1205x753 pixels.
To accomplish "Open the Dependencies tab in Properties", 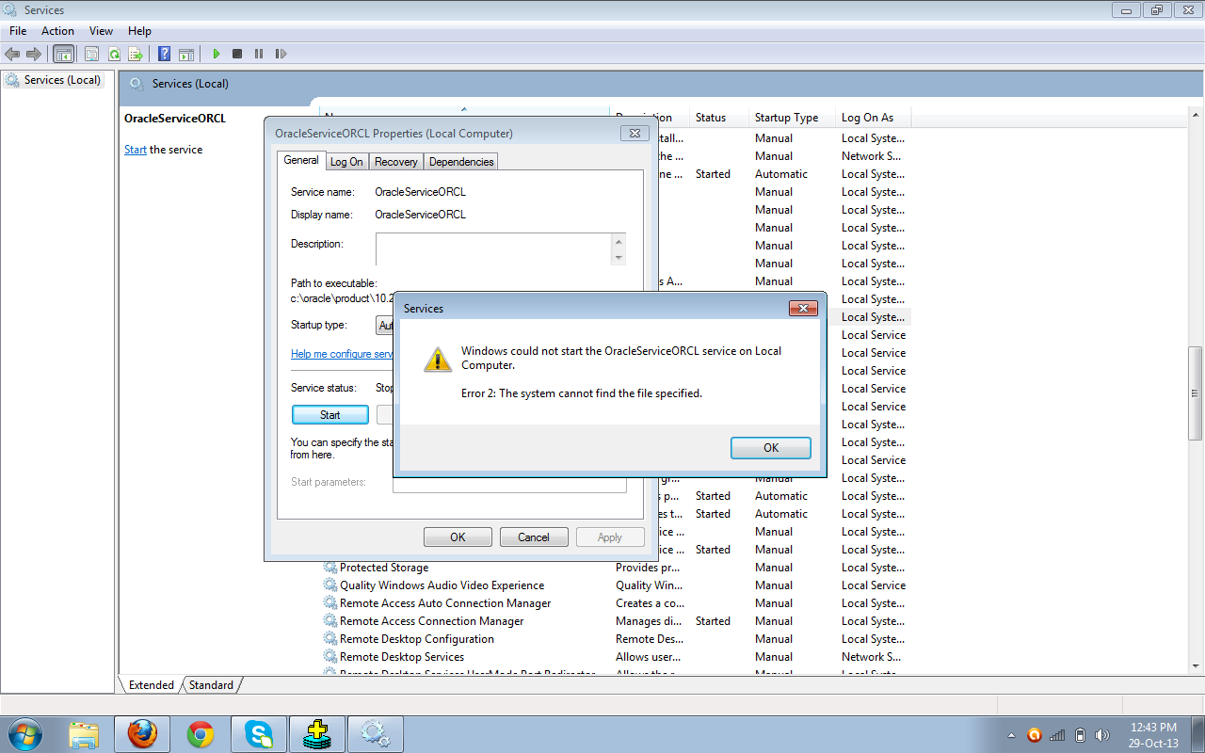I will [461, 162].
